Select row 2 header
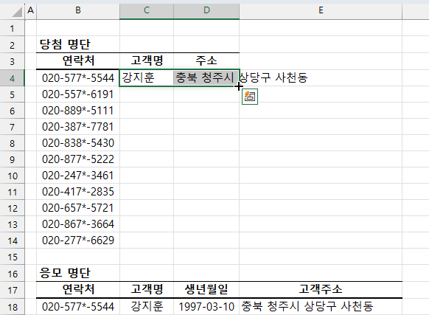 coord(12,45)
